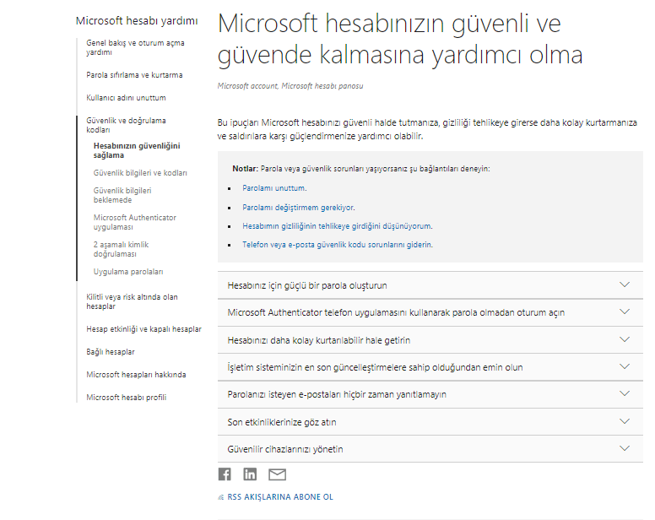Click 'Telefon veya e-posta güvenlik kodu sorunlarını giderin'
Image resolution: width=655 pixels, height=520 pixels.
point(338,245)
